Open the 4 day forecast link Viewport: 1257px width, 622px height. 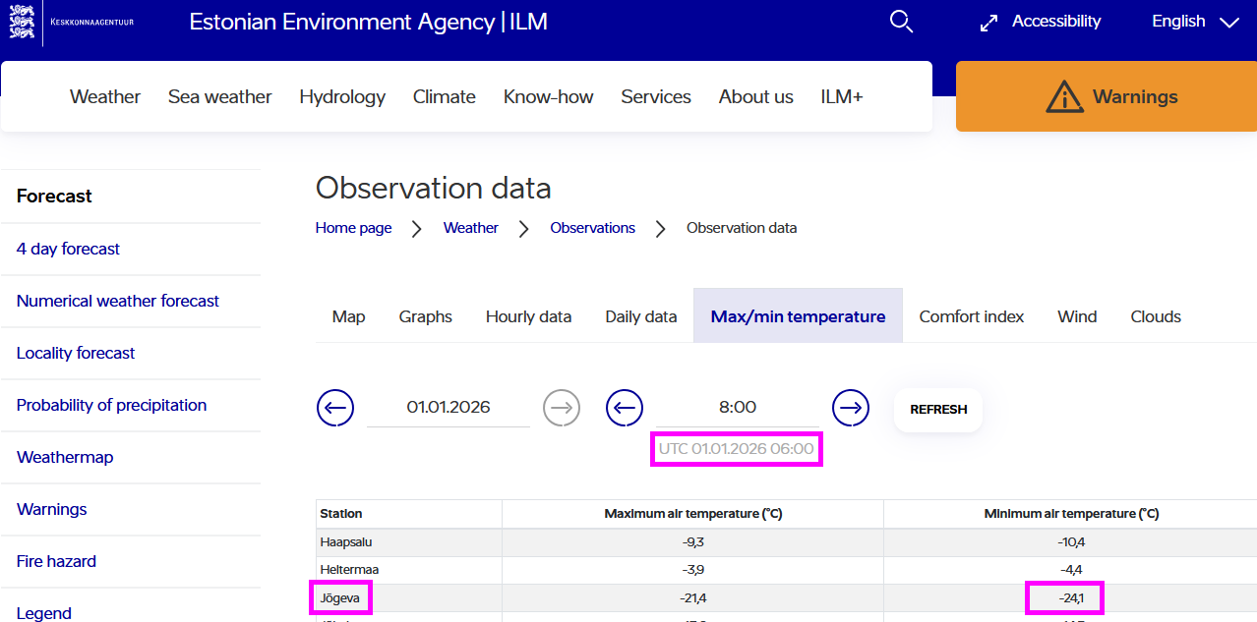tap(68, 249)
